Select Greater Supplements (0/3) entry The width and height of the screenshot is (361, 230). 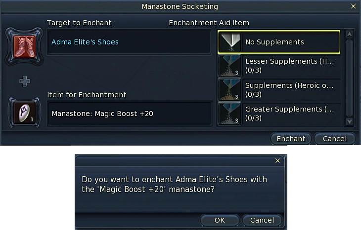coord(292,114)
